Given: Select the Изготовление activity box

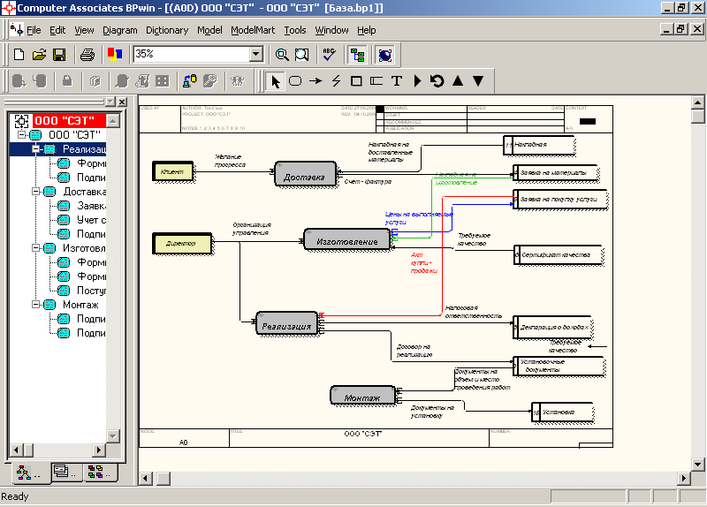Looking at the screenshot, I should pos(346,241).
